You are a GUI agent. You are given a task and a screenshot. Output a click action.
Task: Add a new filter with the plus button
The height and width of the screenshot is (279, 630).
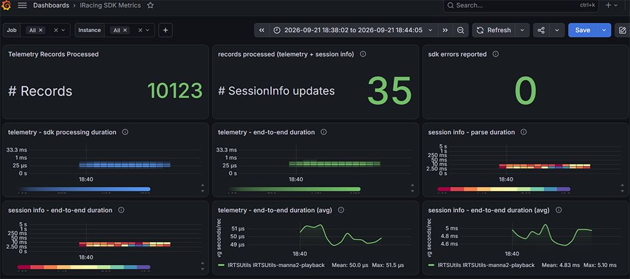(165, 30)
